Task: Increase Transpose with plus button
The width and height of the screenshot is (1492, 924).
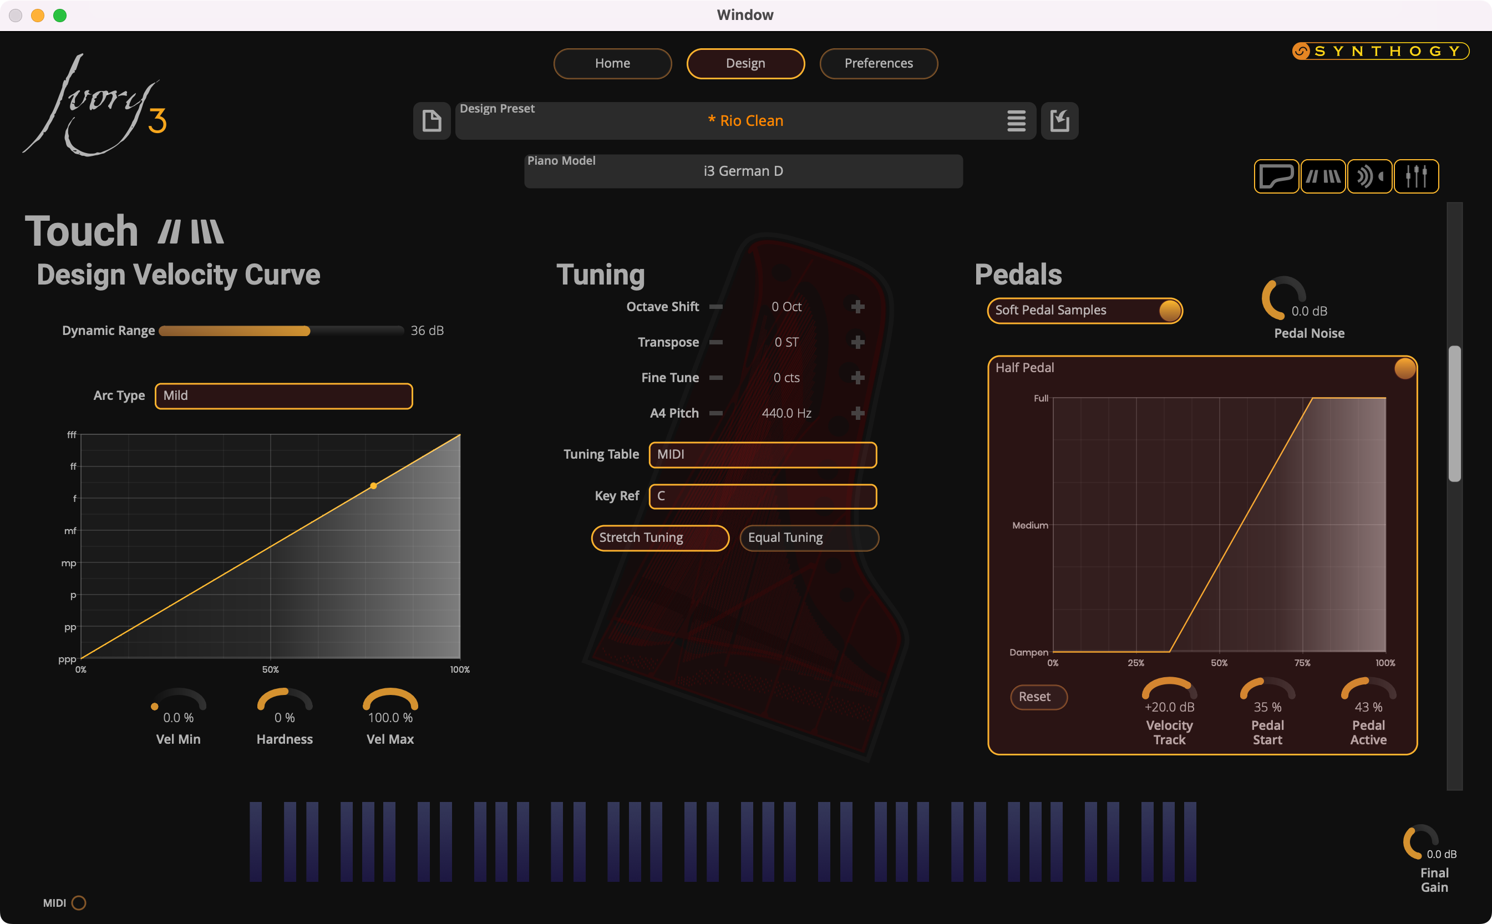Action: (x=858, y=342)
